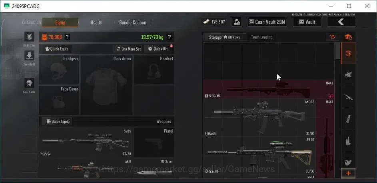
Task: Select the AR-57 rifle in storage
Action: point(259,155)
